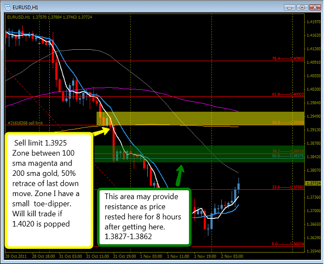The width and height of the screenshot is (324, 264).
Task: Click the EURUSD,H1 window title text
Action: 25,8
